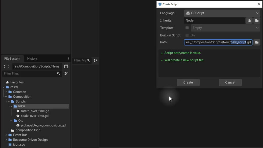Click the Create button
The height and width of the screenshot is (148, 263).
point(188,82)
